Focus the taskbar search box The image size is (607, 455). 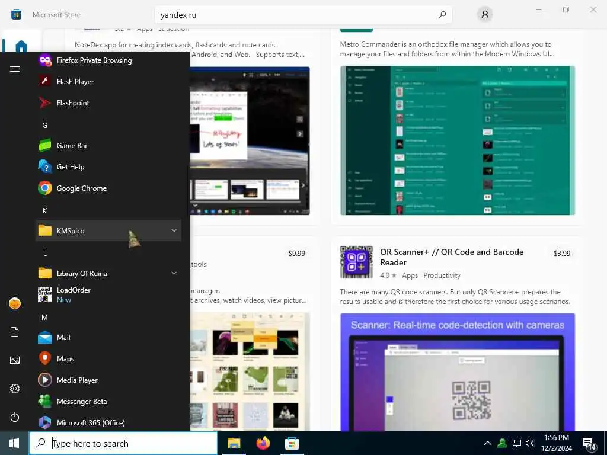click(x=123, y=443)
